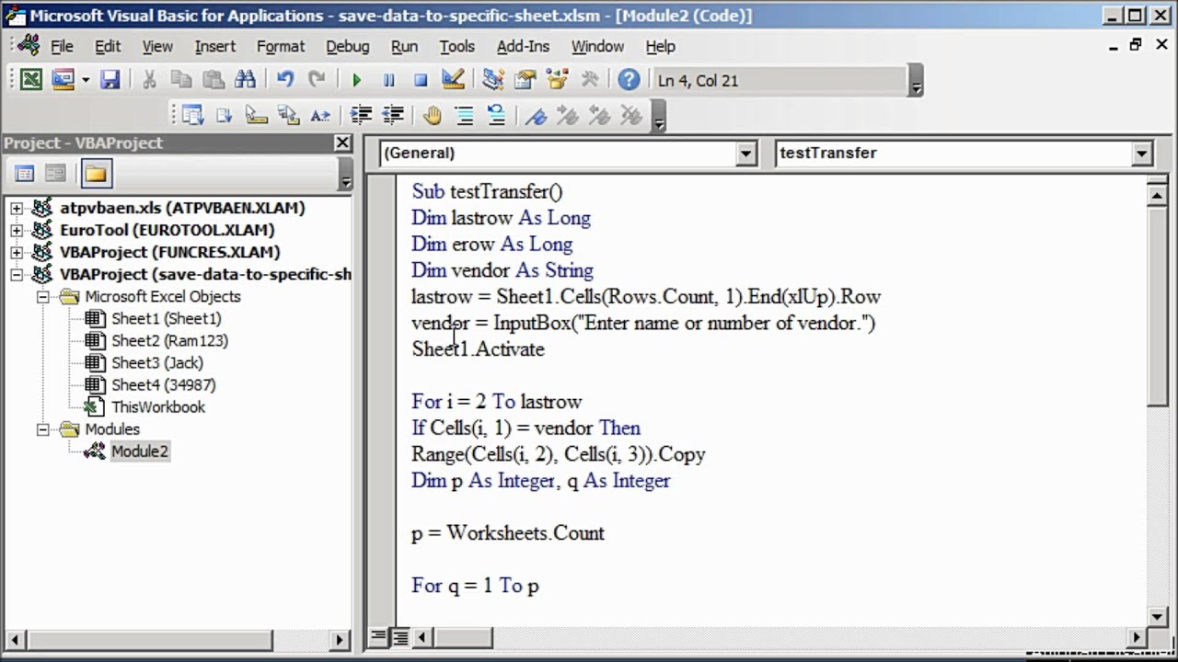Click the Indent icon in the Edit toolbar
The height and width of the screenshot is (662, 1178).
click(361, 115)
